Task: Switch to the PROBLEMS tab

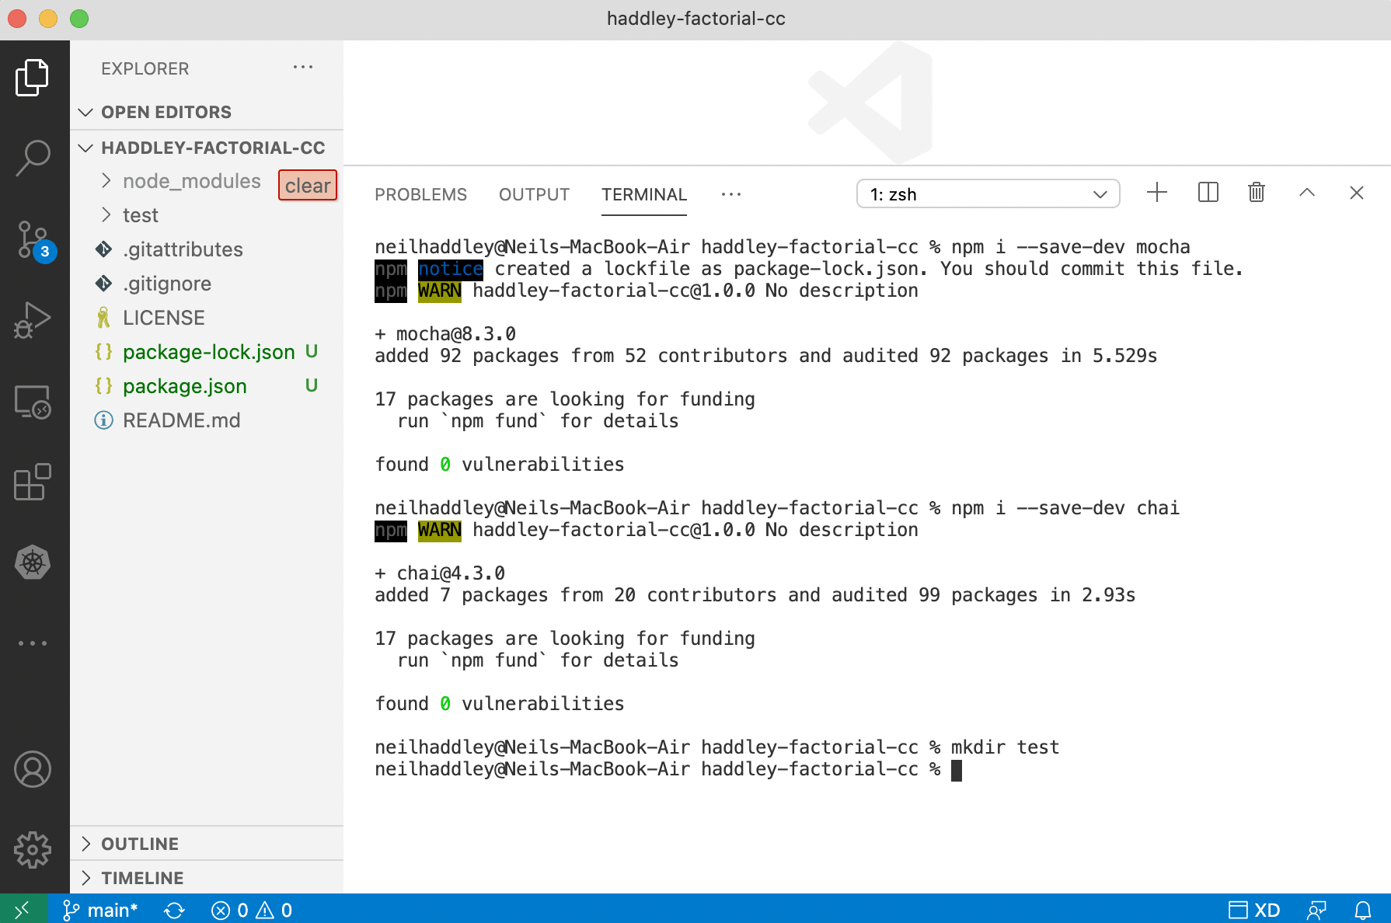Action: [420, 194]
